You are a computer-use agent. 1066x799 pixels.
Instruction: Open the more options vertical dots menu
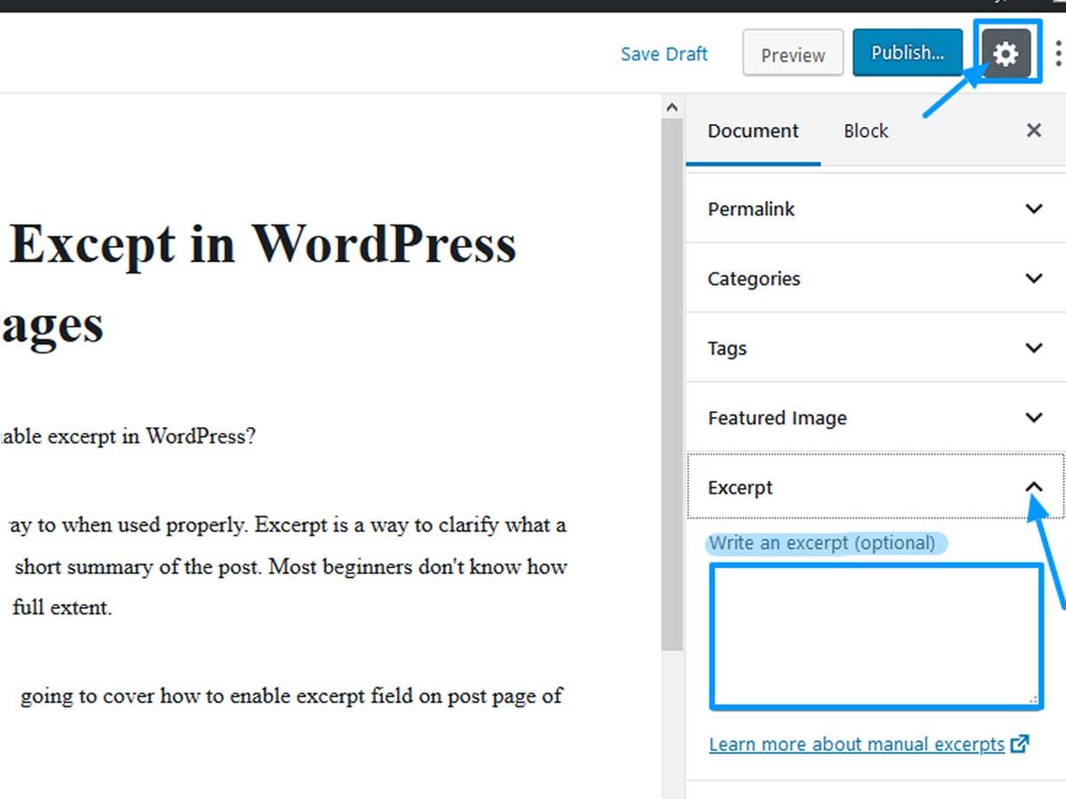[1057, 53]
